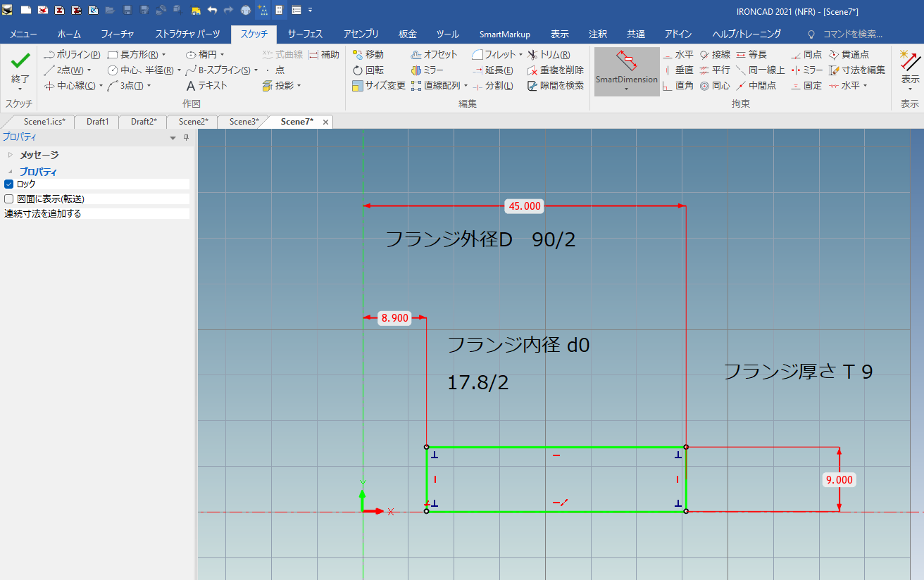Click the トリム (Trim) tool
Image resolution: width=924 pixels, height=580 pixels.
pos(549,54)
